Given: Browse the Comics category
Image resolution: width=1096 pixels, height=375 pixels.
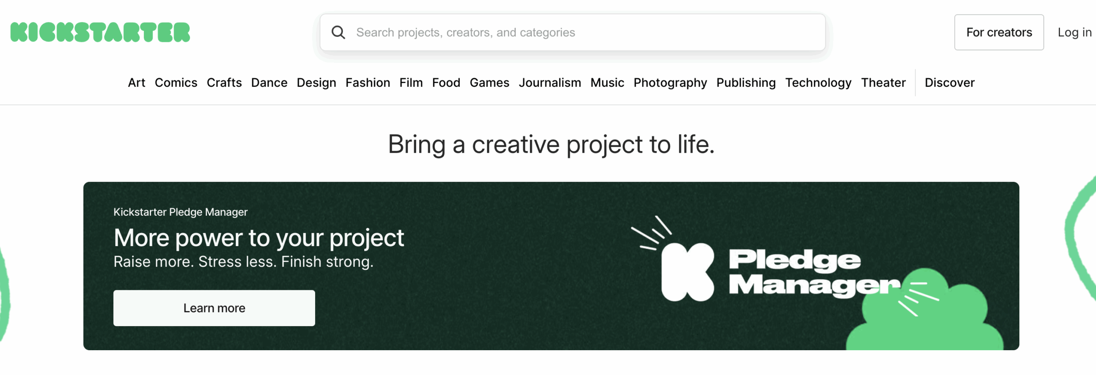Looking at the screenshot, I should [176, 83].
